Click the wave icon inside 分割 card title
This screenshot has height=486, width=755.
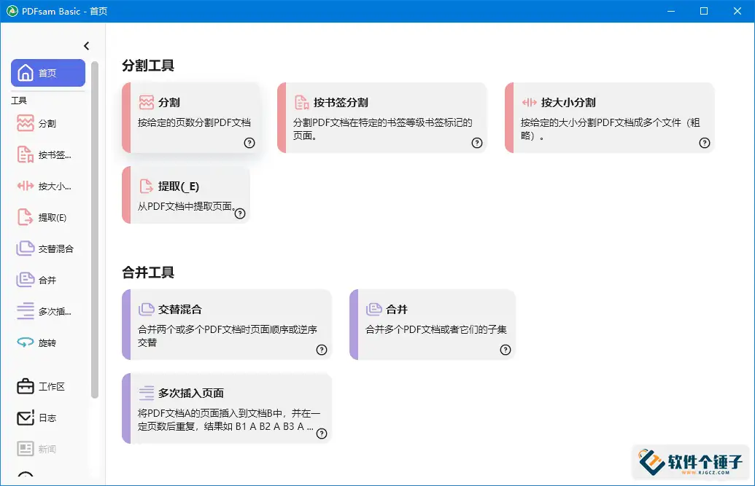click(147, 102)
